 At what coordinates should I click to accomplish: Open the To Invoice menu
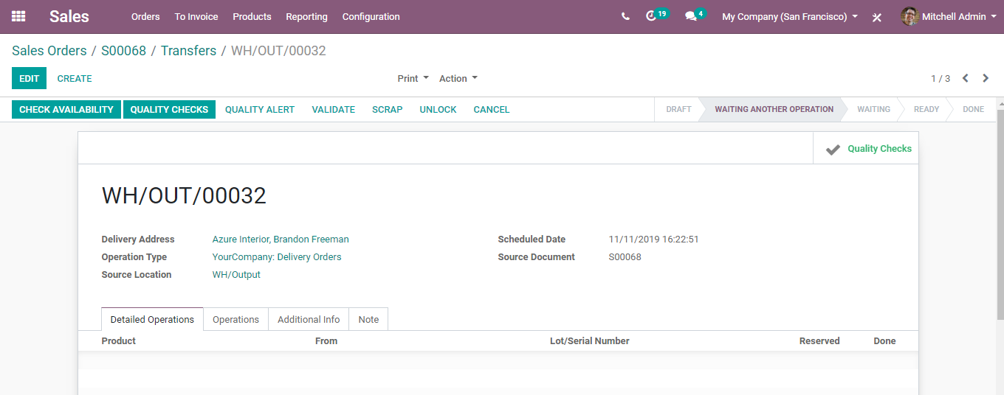(196, 16)
